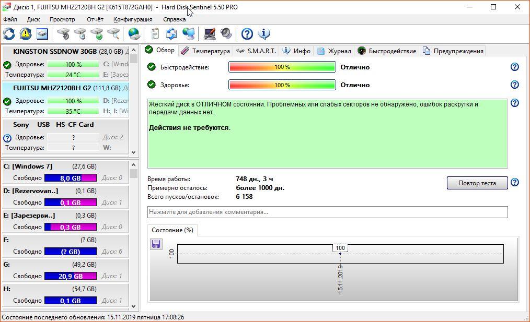The image size is (530, 322).
Task: Click help icon beside Повтор теста button
Action: tap(514, 182)
